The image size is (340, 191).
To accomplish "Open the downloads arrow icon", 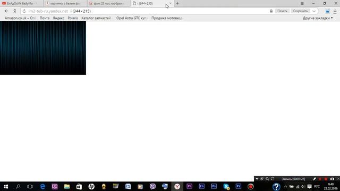I will pyautogui.click(x=335, y=11).
